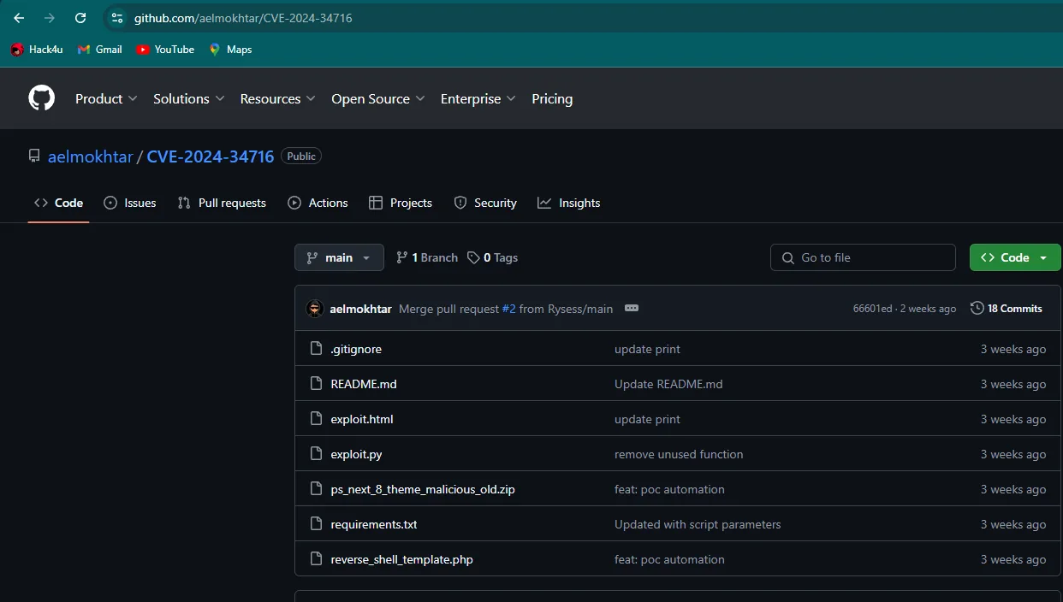1063x602 pixels.
Task: Open the Projects tab
Action: 401,203
